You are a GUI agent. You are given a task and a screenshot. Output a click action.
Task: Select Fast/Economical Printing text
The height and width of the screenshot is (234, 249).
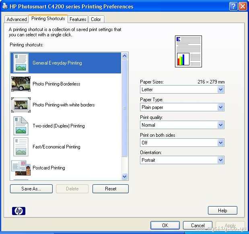point(56,147)
